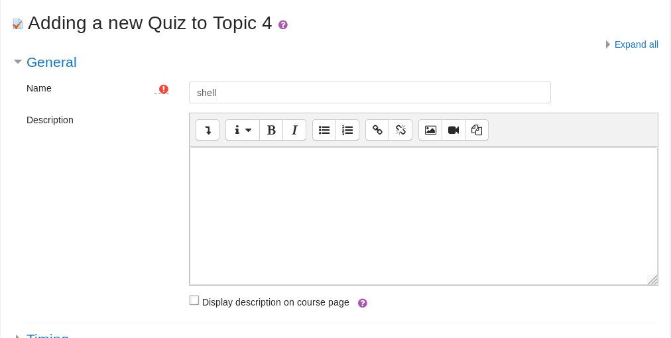
Task: Open help for Display description option
Action: [363, 303]
